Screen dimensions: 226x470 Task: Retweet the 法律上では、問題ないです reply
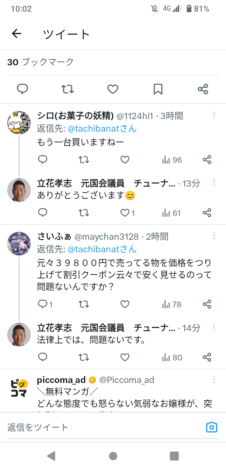point(83,357)
